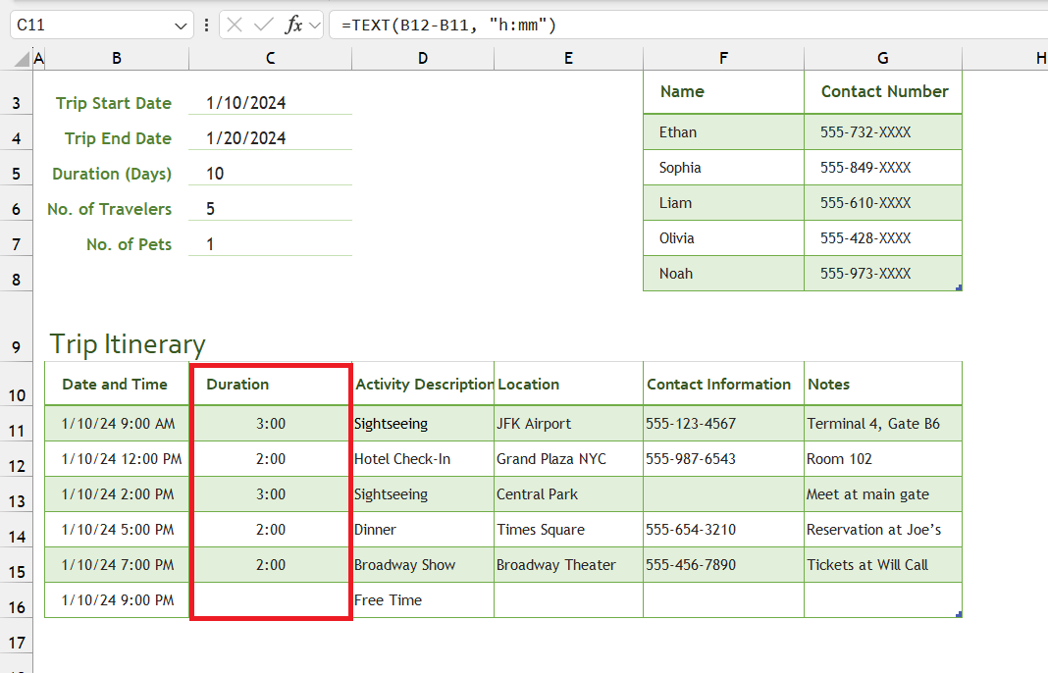Click contact 555-987-6543 cell
Viewport: 1048px width, 673px height.
(723, 459)
